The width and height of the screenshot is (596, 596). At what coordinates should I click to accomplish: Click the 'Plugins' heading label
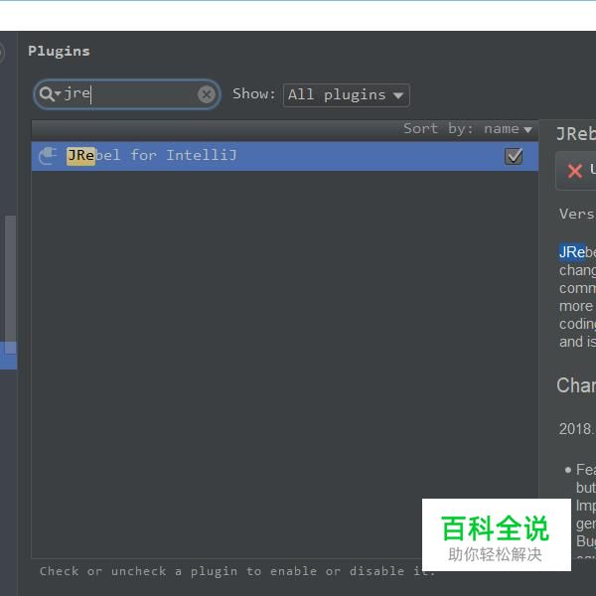tap(59, 52)
